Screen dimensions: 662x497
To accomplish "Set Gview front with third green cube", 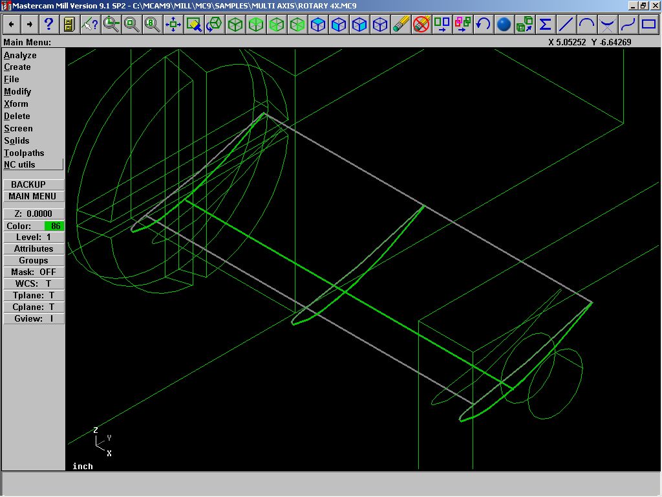I will tap(277, 25).
